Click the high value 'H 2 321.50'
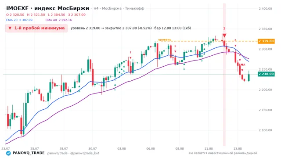The height and width of the screenshot is (158, 281). coord(36,14)
